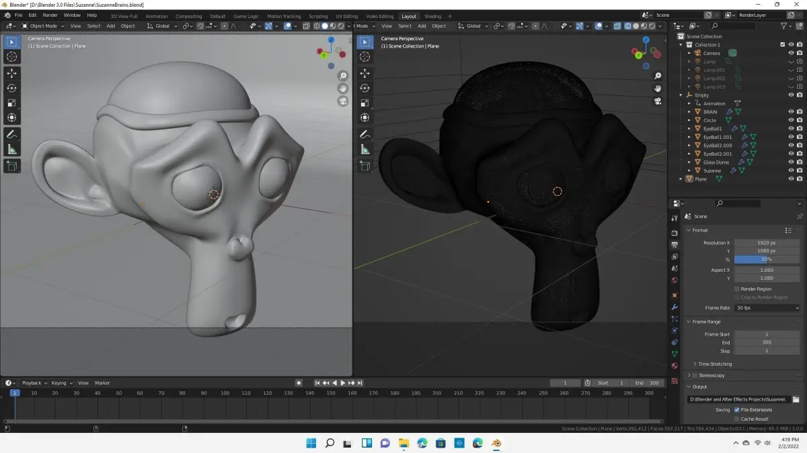Jump to the timeline end frame

[360, 383]
